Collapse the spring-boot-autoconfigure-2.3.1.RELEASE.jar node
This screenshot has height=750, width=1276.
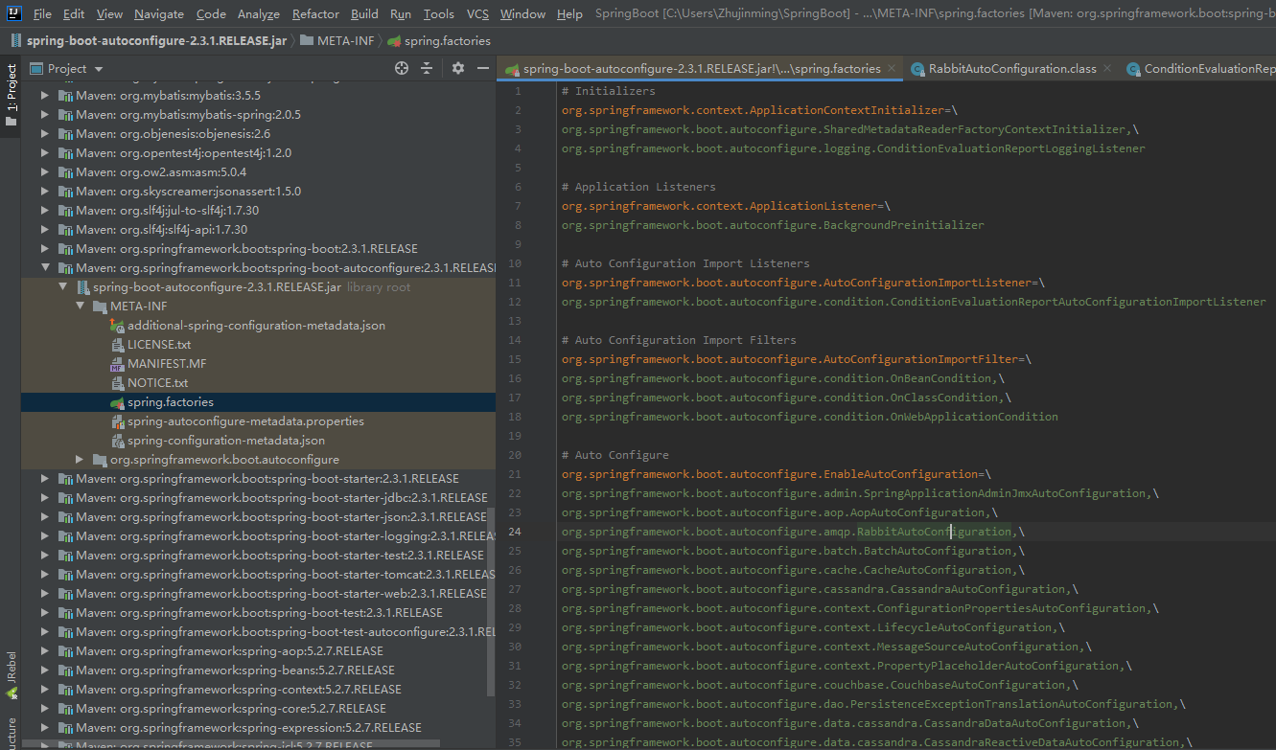(x=63, y=287)
